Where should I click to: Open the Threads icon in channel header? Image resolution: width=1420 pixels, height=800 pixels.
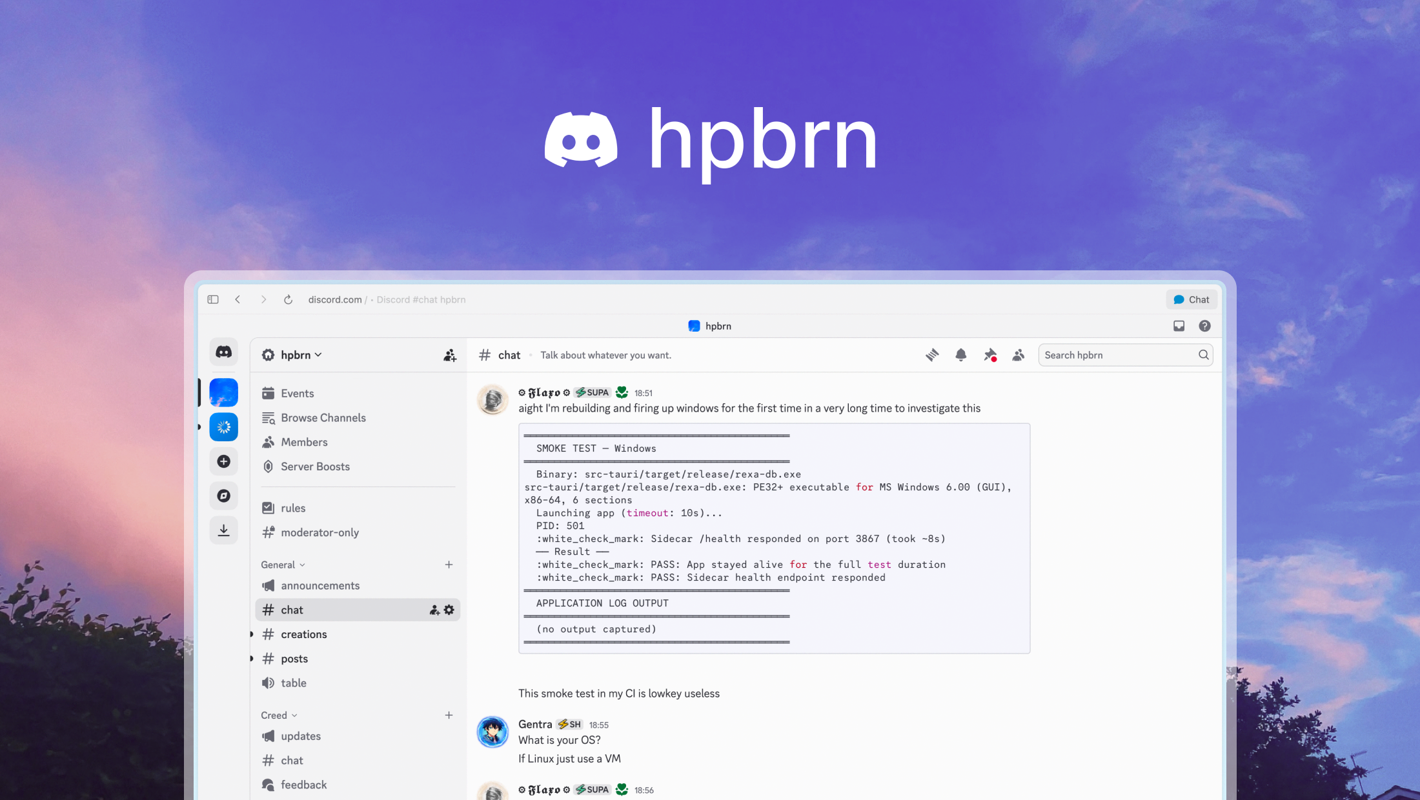(932, 355)
